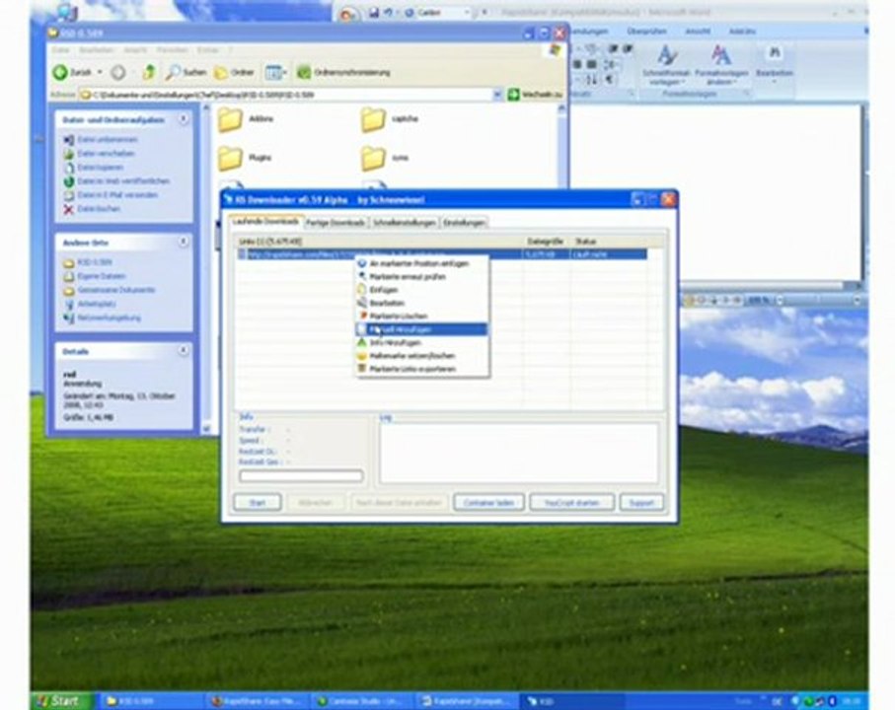
Task: Choose An markierter Position einfügen menu entry
Action: (x=421, y=263)
